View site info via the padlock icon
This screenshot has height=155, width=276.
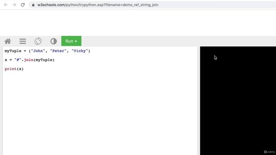tap(33, 5)
